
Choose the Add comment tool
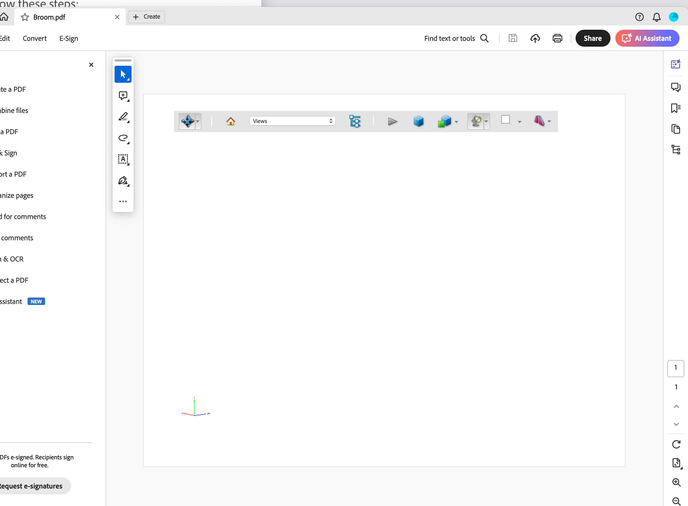coord(123,95)
